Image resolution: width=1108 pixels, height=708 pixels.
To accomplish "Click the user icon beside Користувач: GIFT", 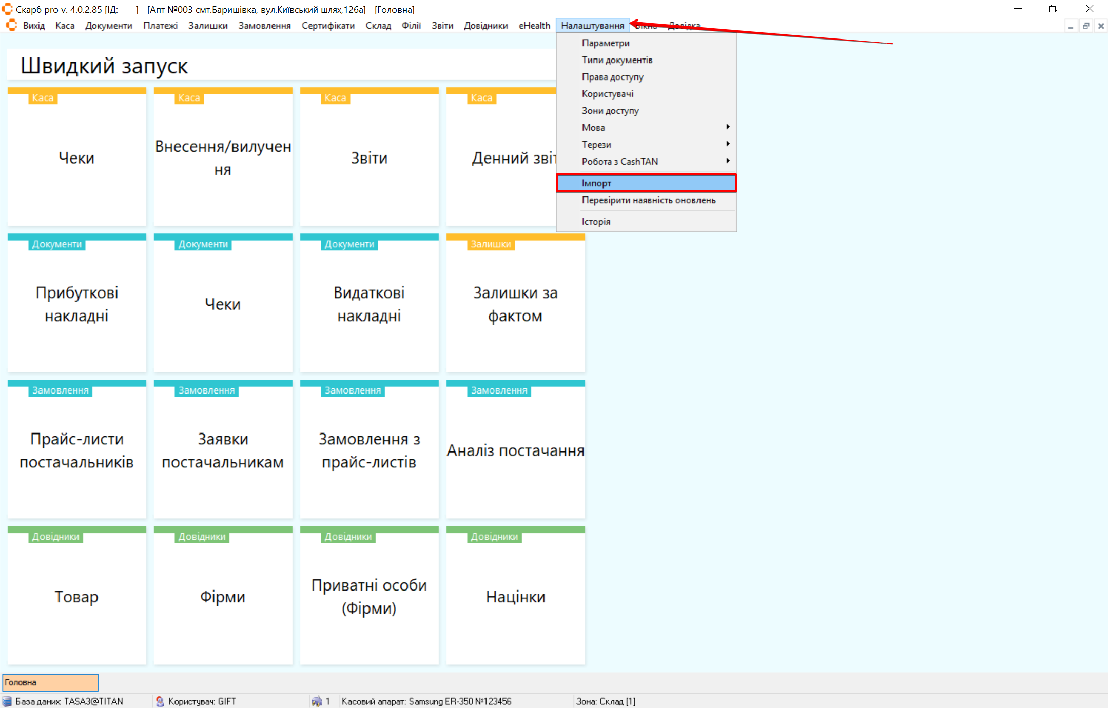I will 160,701.
